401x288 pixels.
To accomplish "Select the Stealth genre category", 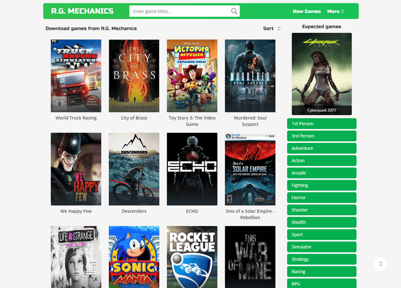I will pyautogui.click(x=321, y=222).
